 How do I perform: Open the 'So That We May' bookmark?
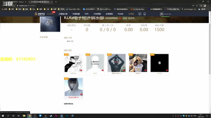(x=138, y=9)
